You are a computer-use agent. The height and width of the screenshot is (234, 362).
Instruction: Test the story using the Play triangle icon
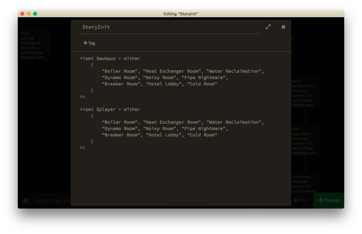(x=296, y=200)
